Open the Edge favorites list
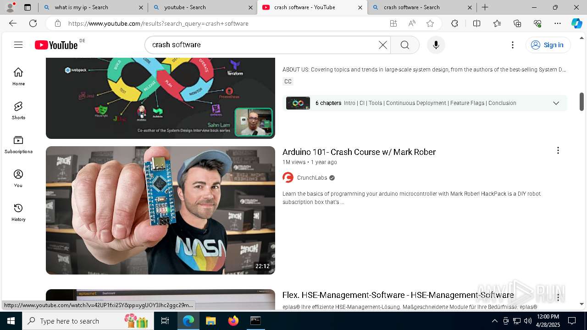587x330 pixels. pos(497,23)
